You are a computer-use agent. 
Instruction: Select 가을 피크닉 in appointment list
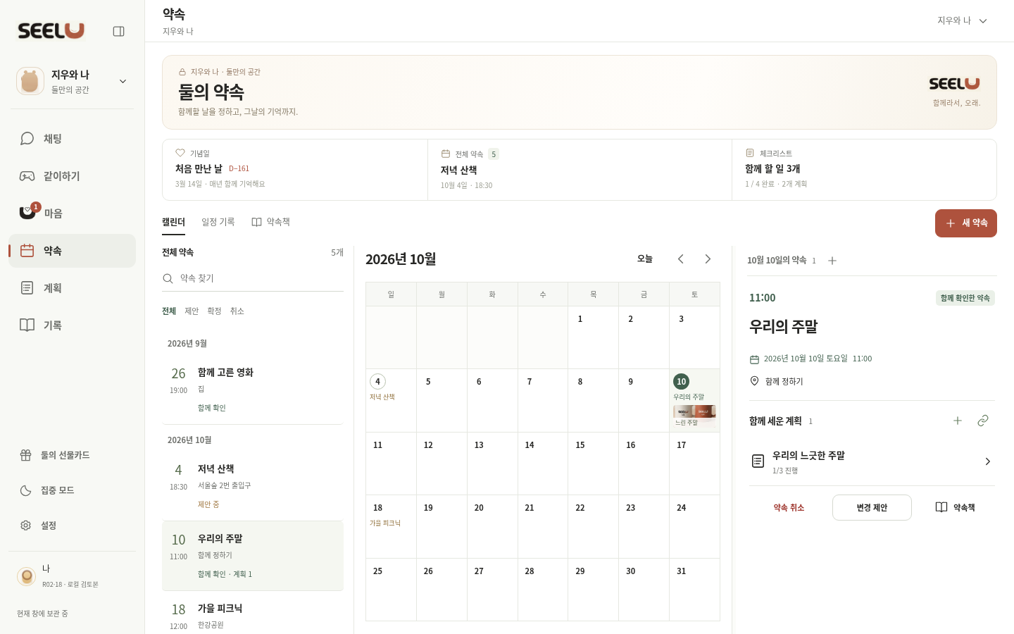coord(253,614)
